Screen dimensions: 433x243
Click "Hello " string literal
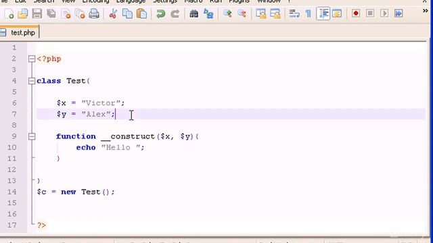tap(120, 147)
